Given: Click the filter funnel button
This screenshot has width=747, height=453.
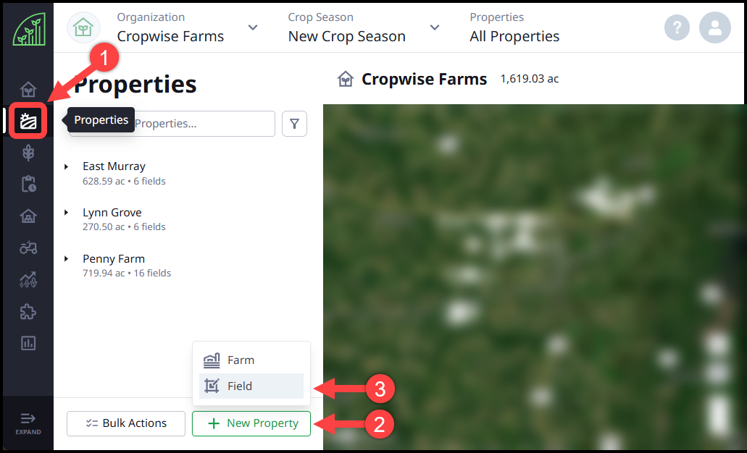Looking at the screenshot, I should [x=294, y=124].
